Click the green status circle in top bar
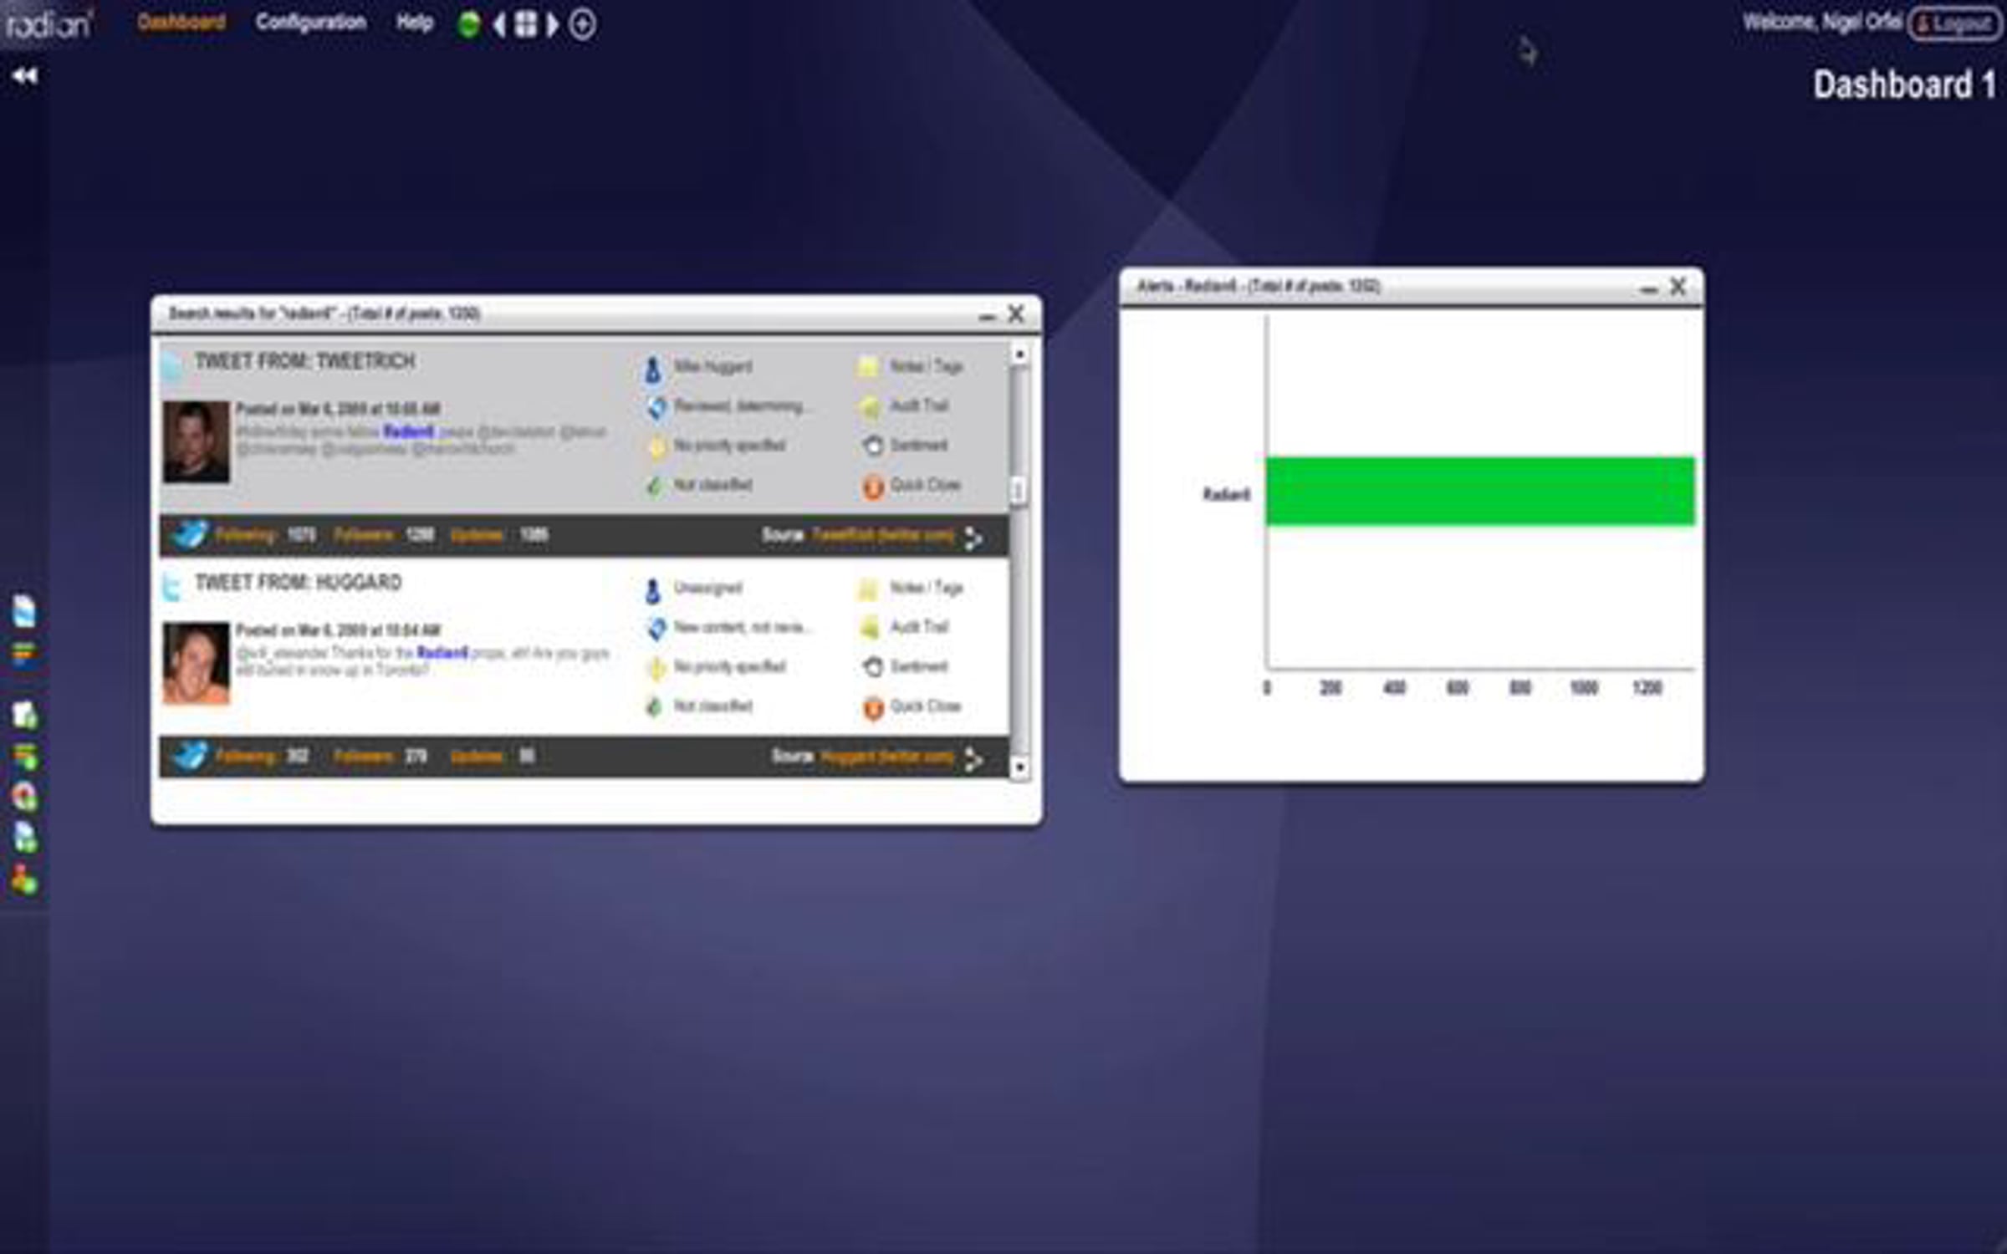The height and width of the screenshot is (1254, 2007). (469, 24)
